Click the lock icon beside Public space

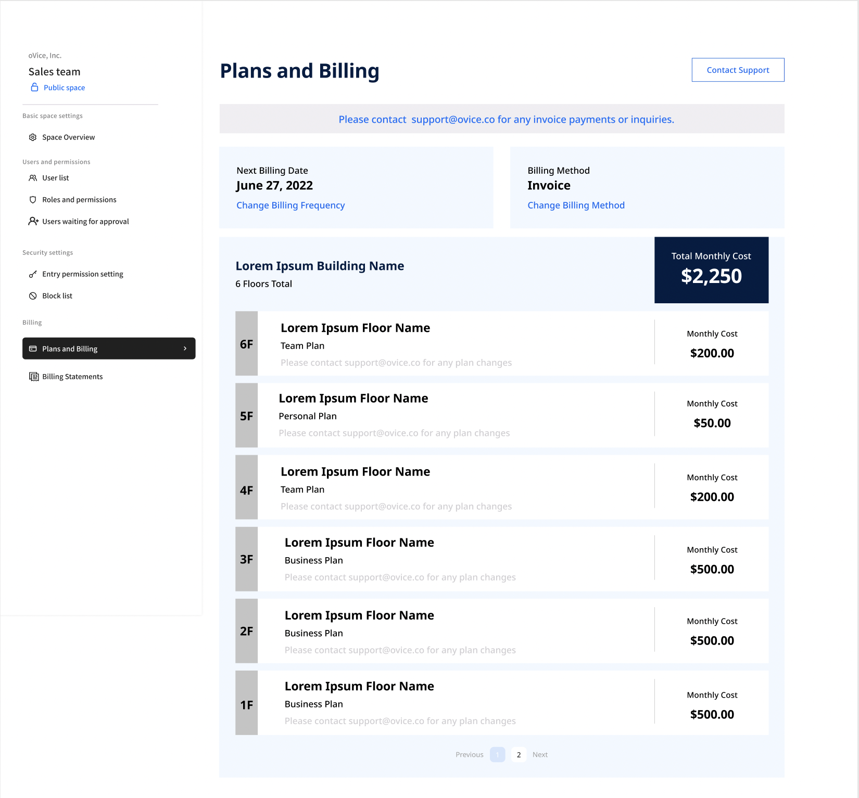pyautogui.click(x=34, y=87)
